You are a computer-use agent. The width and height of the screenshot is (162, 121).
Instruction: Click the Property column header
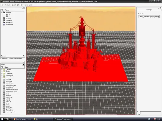click(13, 10)
